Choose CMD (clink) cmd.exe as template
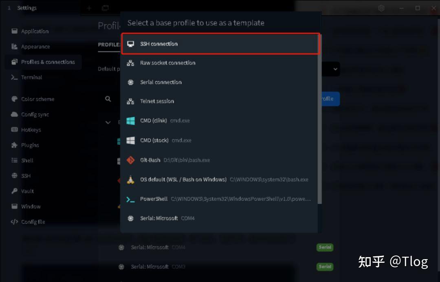 [220, 121]
